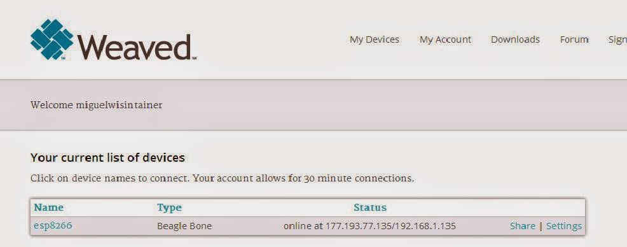Click the Welcome miguelwisintainer banner text
Screen dimensions: 627x247
(97, 105)
